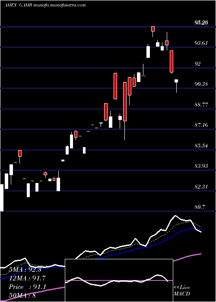This screenshot has height=302, width=216.
Task: Click the 82.31 price label
Action: [201, 186]
